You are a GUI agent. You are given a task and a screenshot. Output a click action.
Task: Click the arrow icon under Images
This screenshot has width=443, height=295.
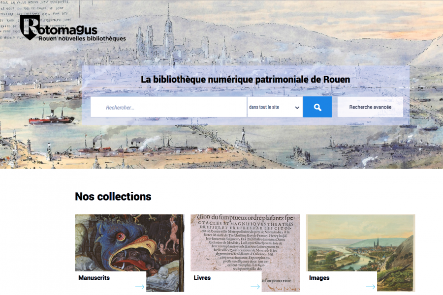(371, 287)
